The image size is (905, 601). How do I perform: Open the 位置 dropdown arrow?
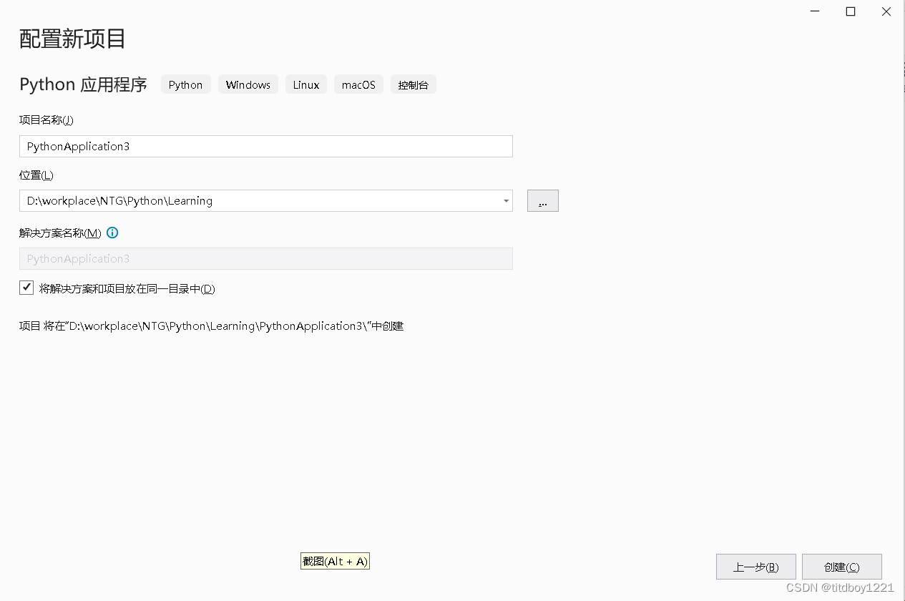tap(507, 201)
